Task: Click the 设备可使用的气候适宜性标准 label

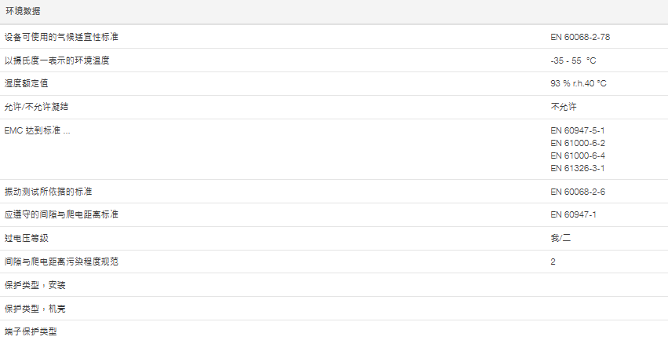Action: 61,37
